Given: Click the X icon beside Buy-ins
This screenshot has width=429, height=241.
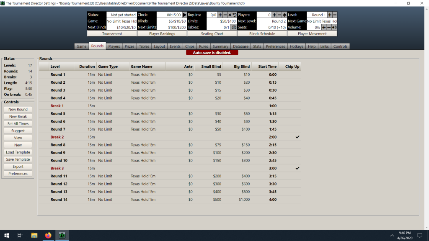Looking at the screenshot, I should pos(230,15).
